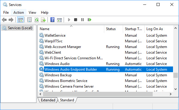179x110 pixels.
Task: Sort by the Status column header
Action: click(x=114, y=29)
